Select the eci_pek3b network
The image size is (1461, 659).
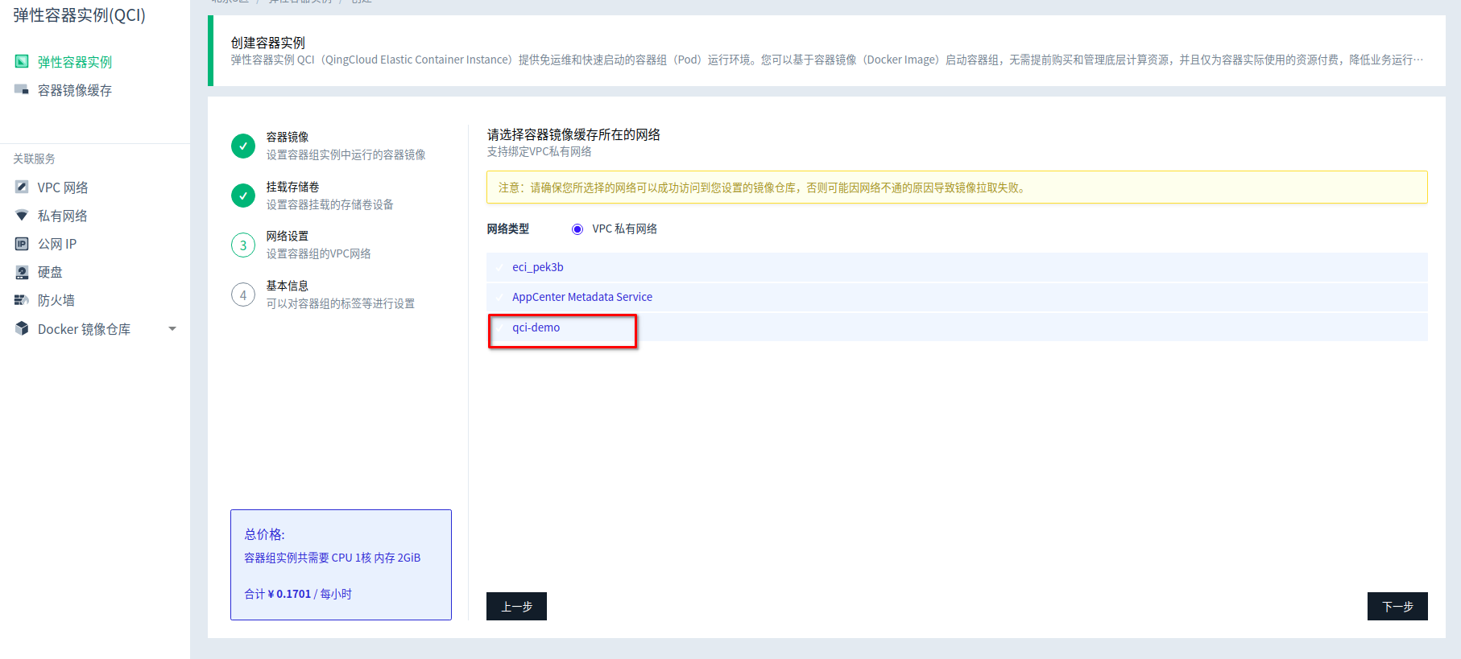tap(957, 267)
